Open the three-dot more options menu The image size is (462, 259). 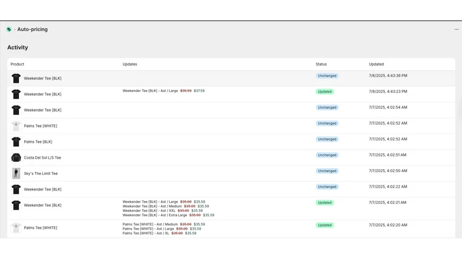point(456,29)
